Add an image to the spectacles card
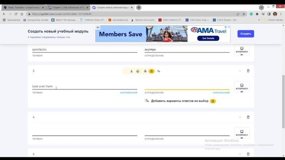 coord(242,50)
